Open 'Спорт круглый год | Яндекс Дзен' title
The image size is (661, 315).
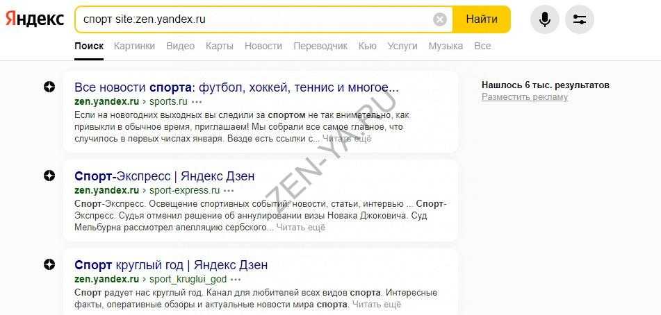point(171,265)
